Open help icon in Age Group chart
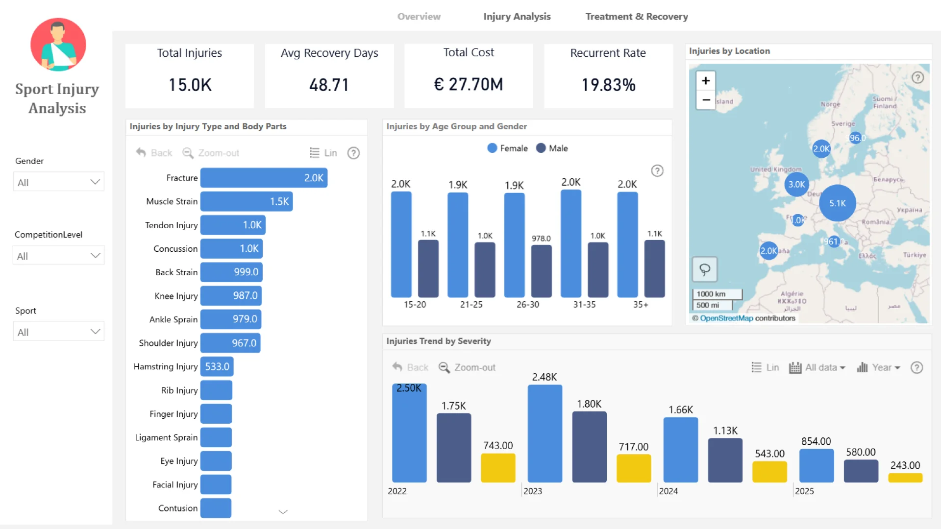The width and height of the screenshot is (941, 529). [657, 170]
